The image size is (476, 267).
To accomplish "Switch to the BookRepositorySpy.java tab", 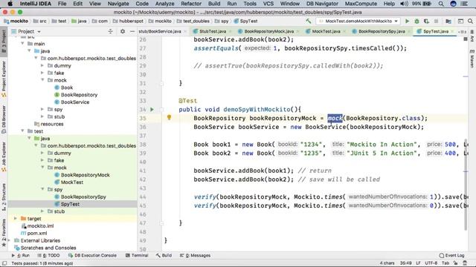I will (382, 31).
